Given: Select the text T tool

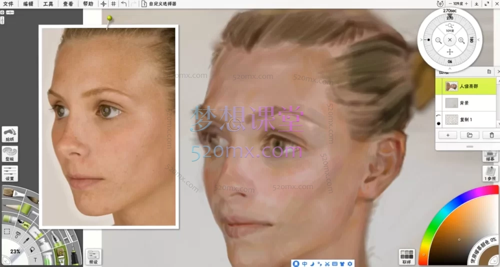Looking at the screenshot, I should (x=35, y=260).
